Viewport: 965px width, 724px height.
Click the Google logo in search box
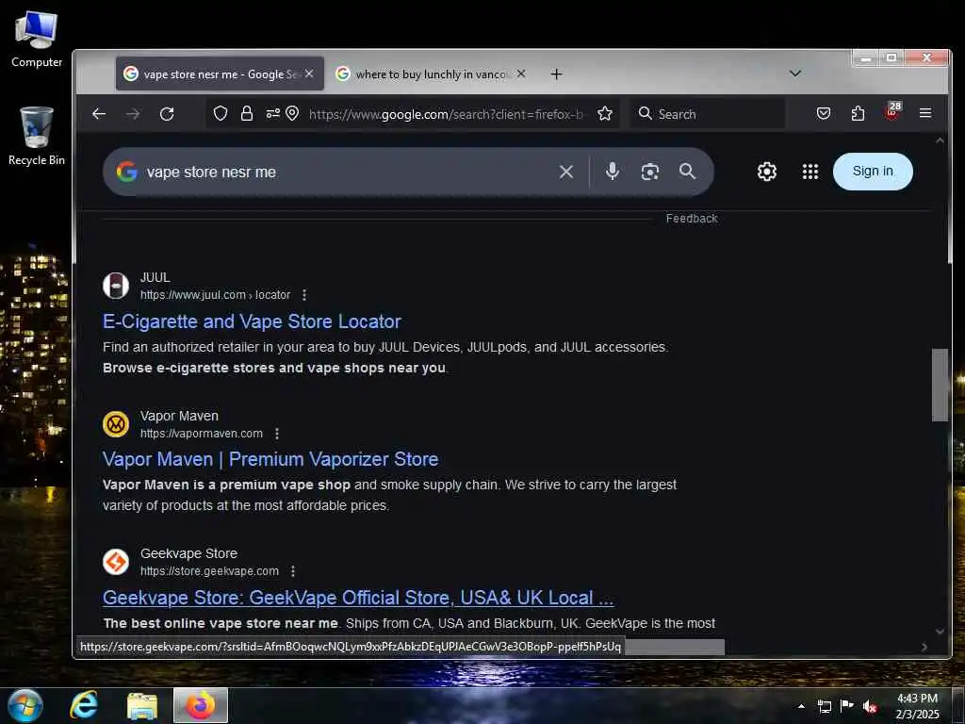(127, 172)
